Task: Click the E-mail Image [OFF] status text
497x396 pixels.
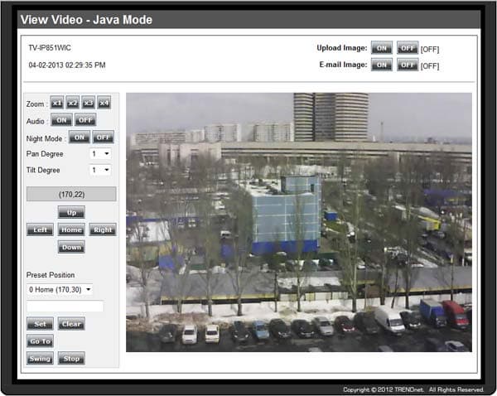Action: coord(430,66)
